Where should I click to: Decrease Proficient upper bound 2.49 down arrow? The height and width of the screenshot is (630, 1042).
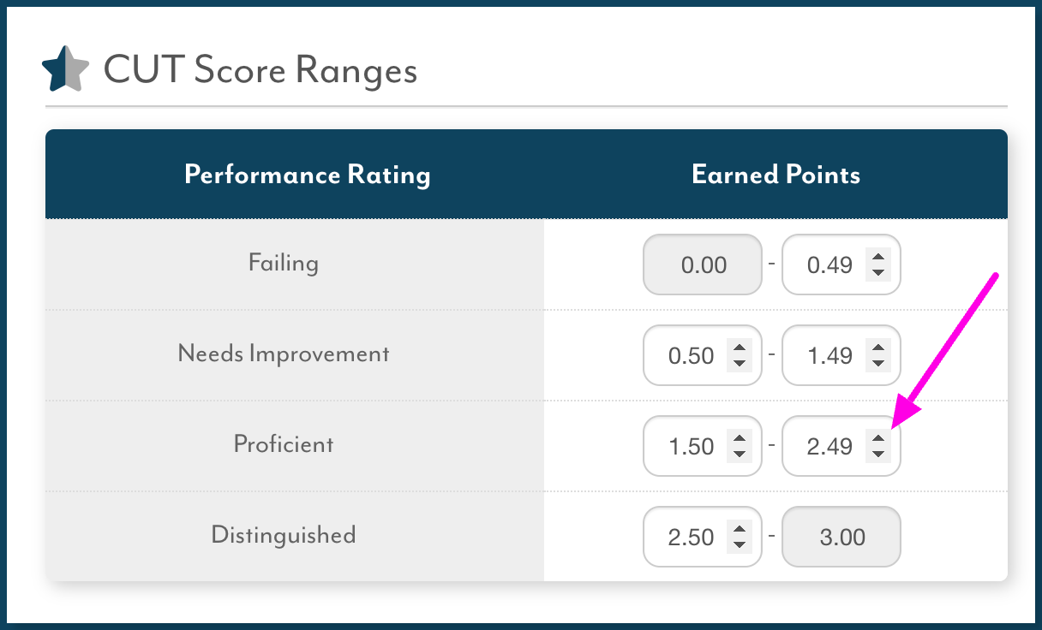pyautogui.click(x=877, y=455)
